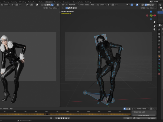Add a new workspace with plus tab
The width and height of the screenshot is (163, 122).
(93, 2)
